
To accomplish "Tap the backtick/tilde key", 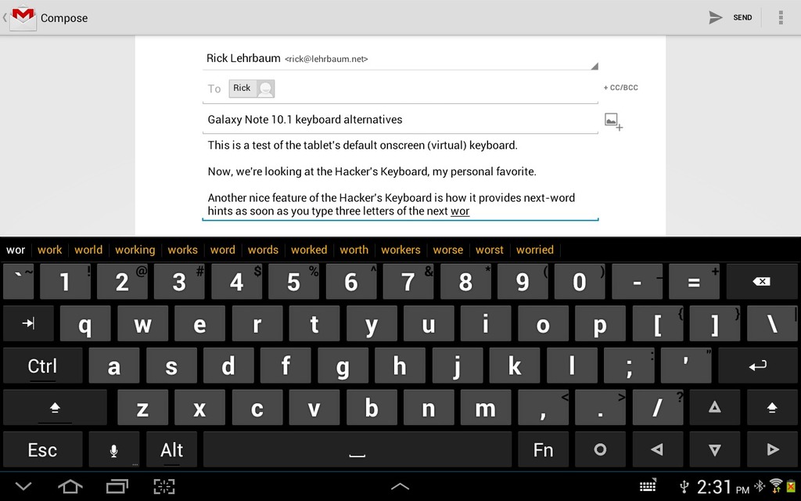I will point(19,282).
